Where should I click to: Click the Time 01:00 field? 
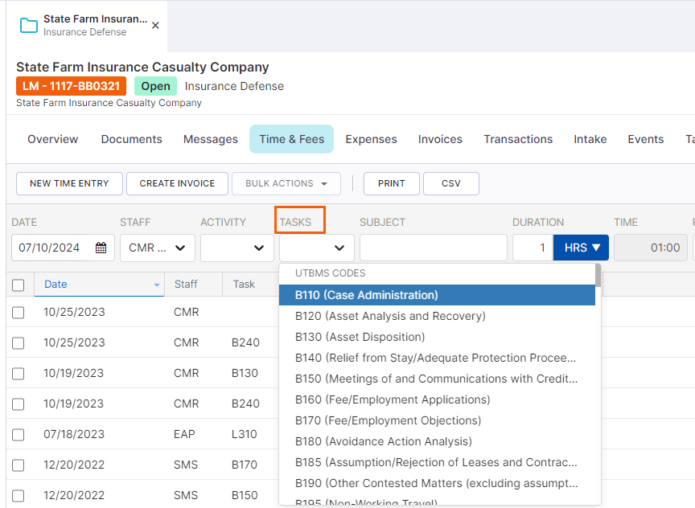point(651,248)
